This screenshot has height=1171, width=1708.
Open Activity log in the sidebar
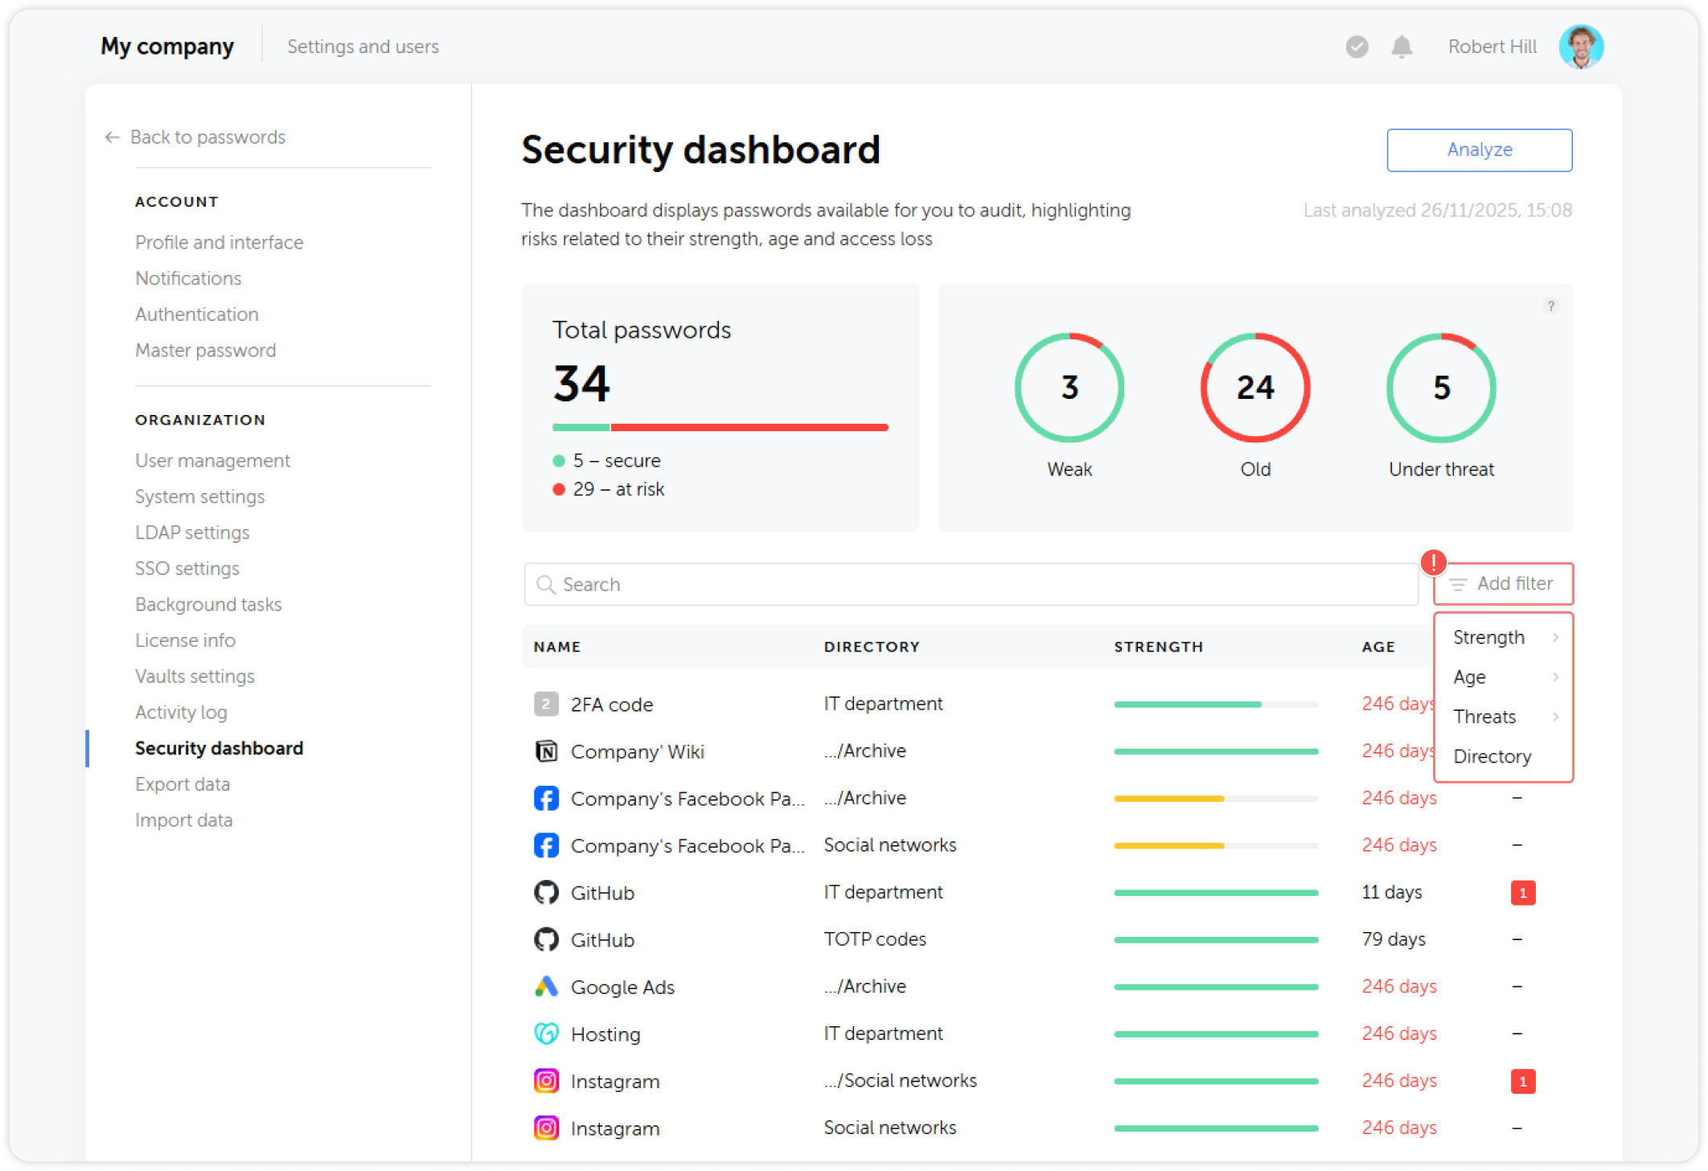point(181,713)
